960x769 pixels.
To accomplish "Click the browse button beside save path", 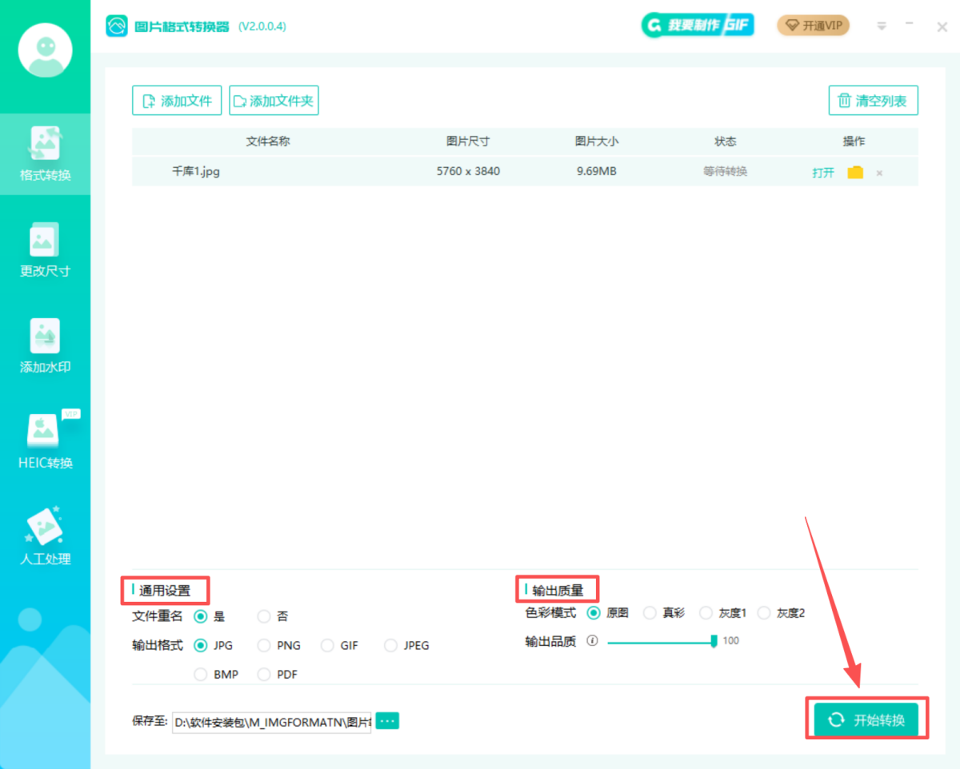I will click(x=387, y=721).
